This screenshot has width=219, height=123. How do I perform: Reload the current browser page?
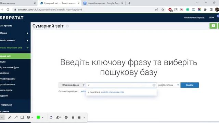tap(8, 10)
